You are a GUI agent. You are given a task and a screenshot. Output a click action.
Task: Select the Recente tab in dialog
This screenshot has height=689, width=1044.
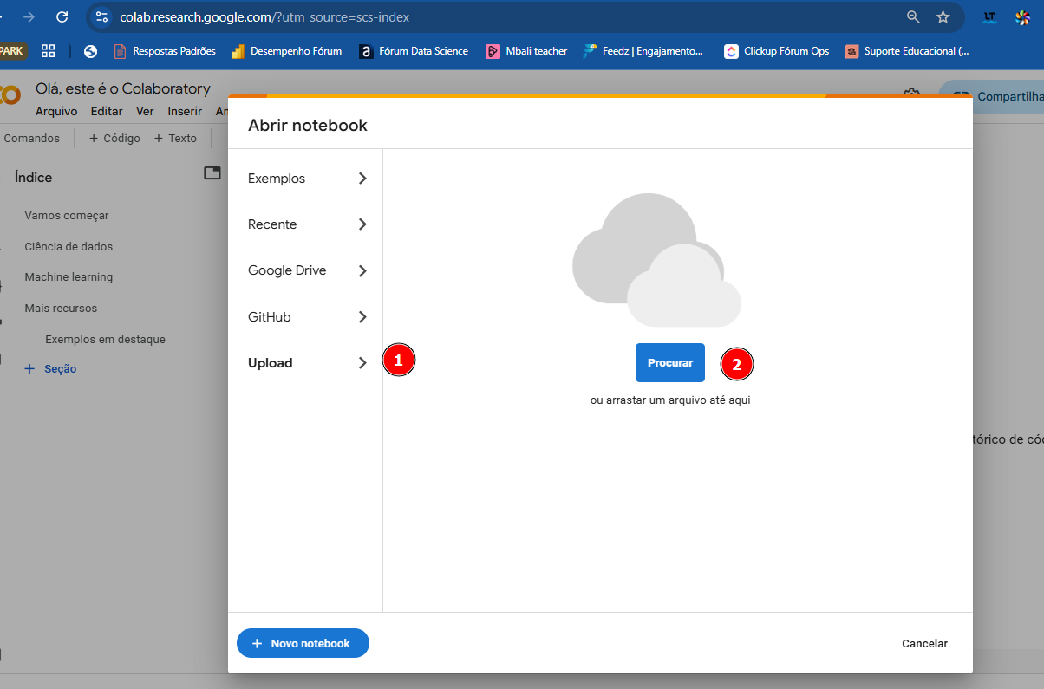305,224
